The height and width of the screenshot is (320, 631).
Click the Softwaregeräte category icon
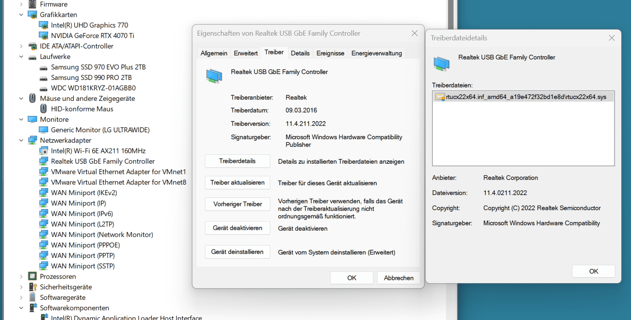(x=33, y=298)
